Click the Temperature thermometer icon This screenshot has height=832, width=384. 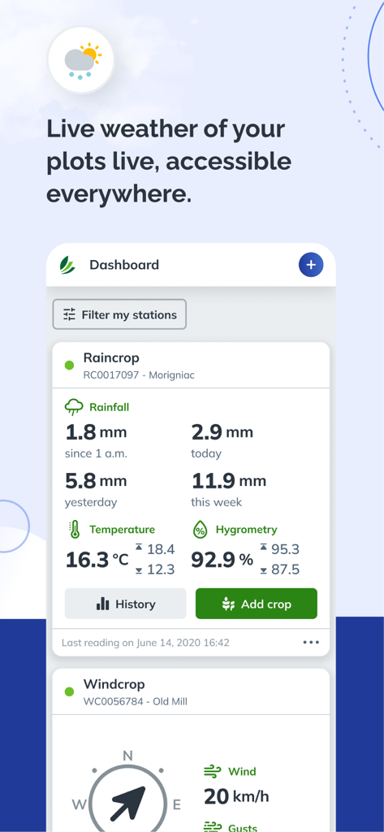75,530
